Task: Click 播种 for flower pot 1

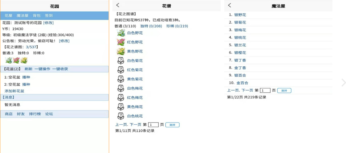Action: click(x=26, y=77)
